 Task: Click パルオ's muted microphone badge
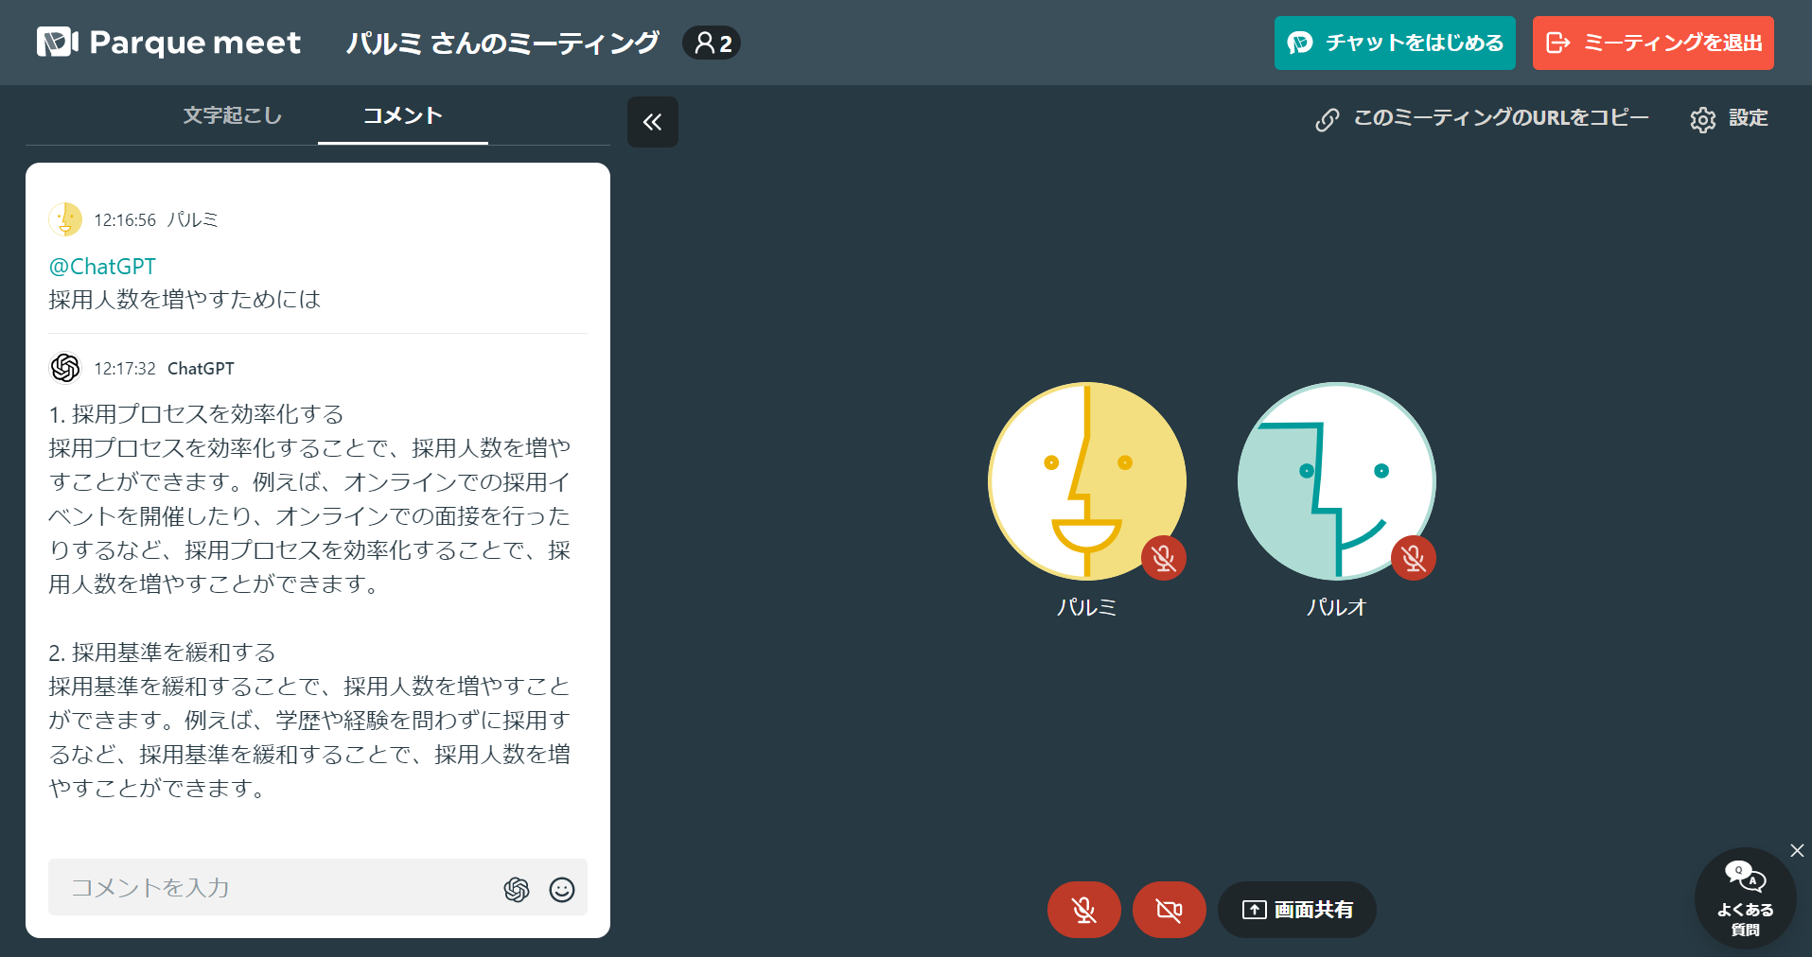tap(1414, 558)
